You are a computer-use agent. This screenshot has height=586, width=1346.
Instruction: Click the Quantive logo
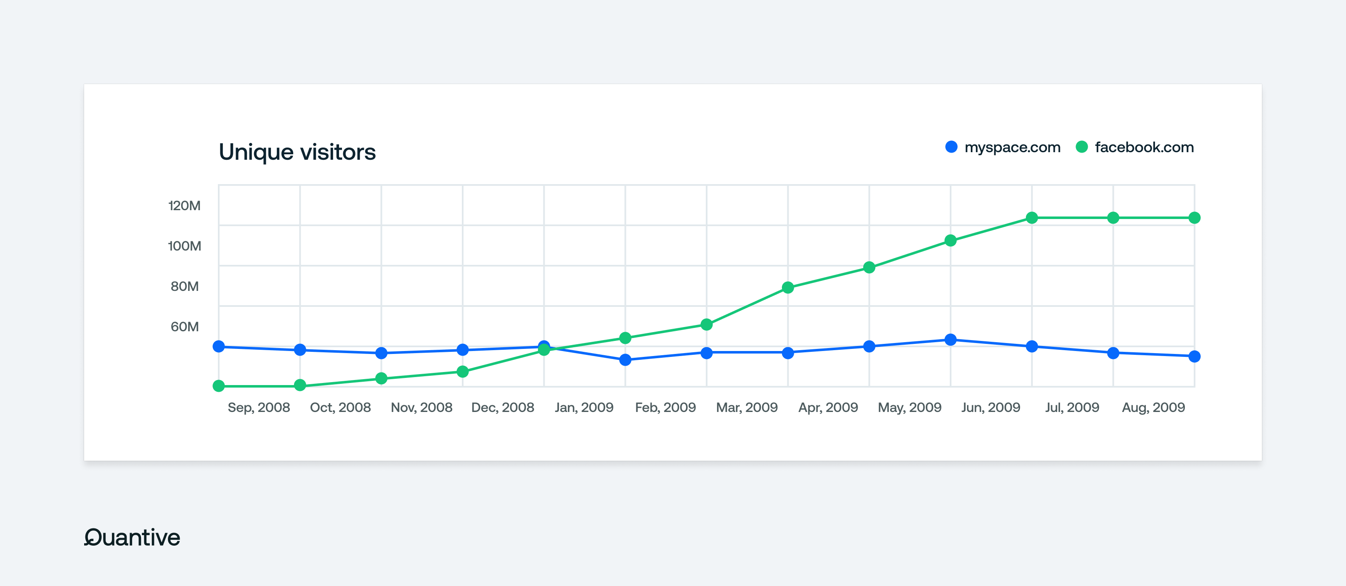pos(132,537)
